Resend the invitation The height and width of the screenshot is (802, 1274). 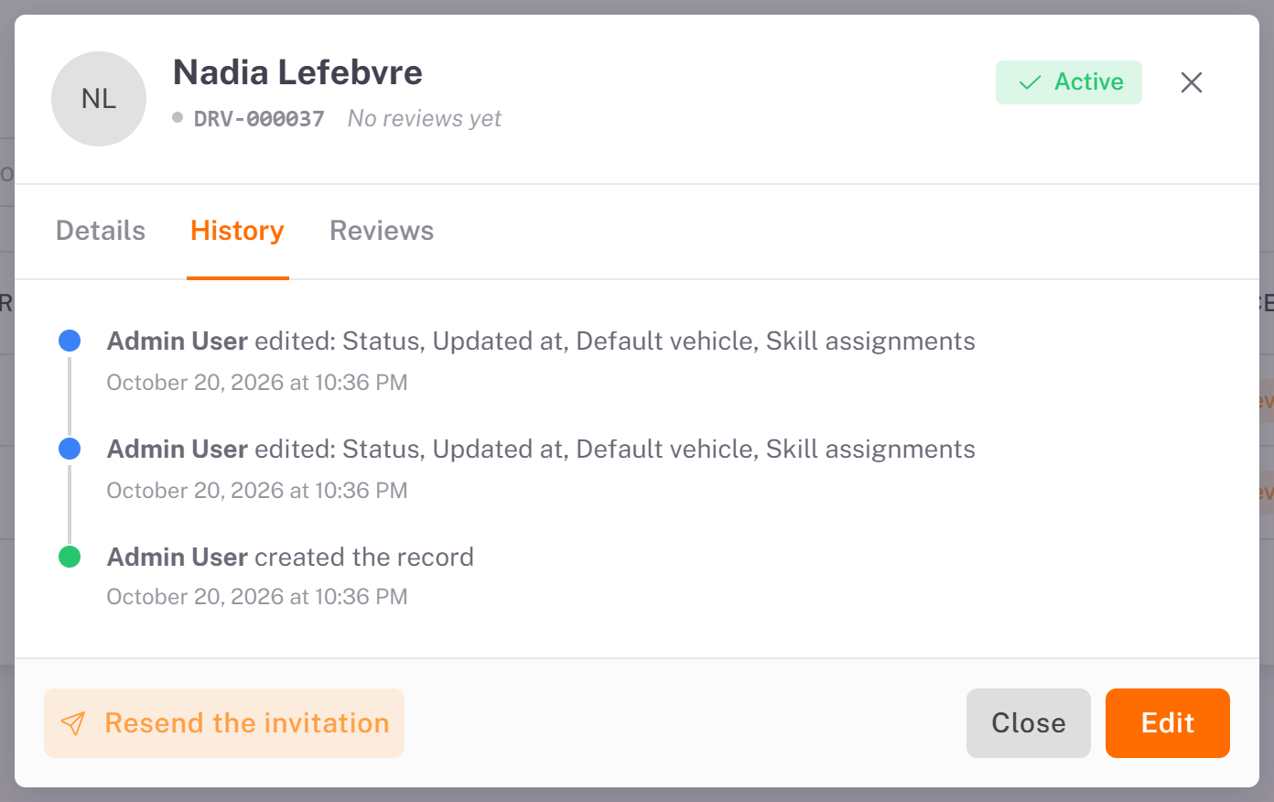[224, 723]
